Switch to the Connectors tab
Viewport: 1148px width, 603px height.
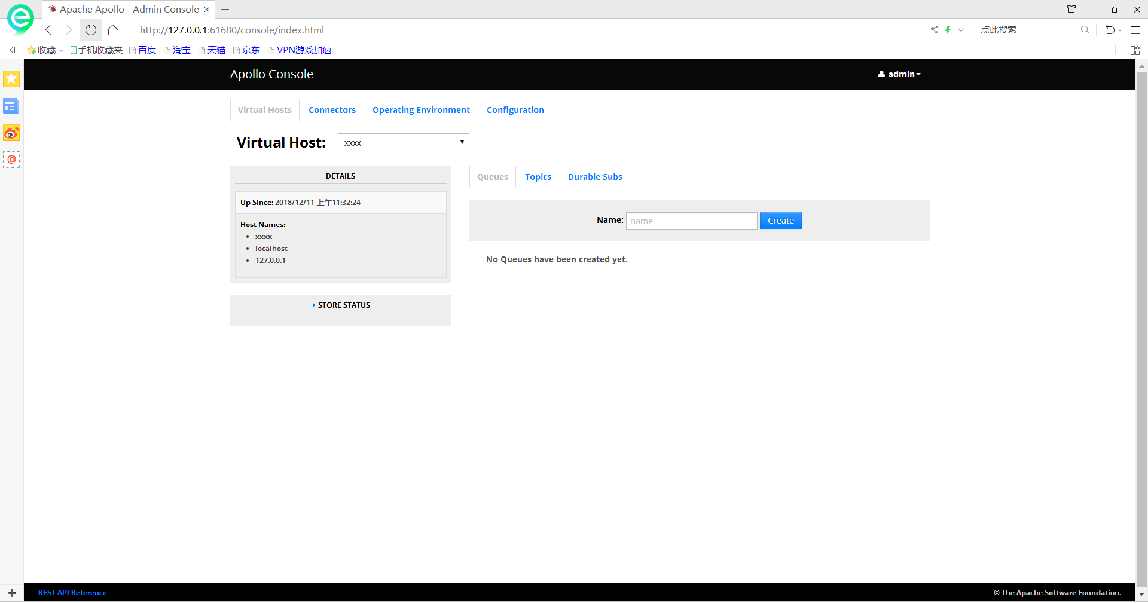(x=332, y=110)
